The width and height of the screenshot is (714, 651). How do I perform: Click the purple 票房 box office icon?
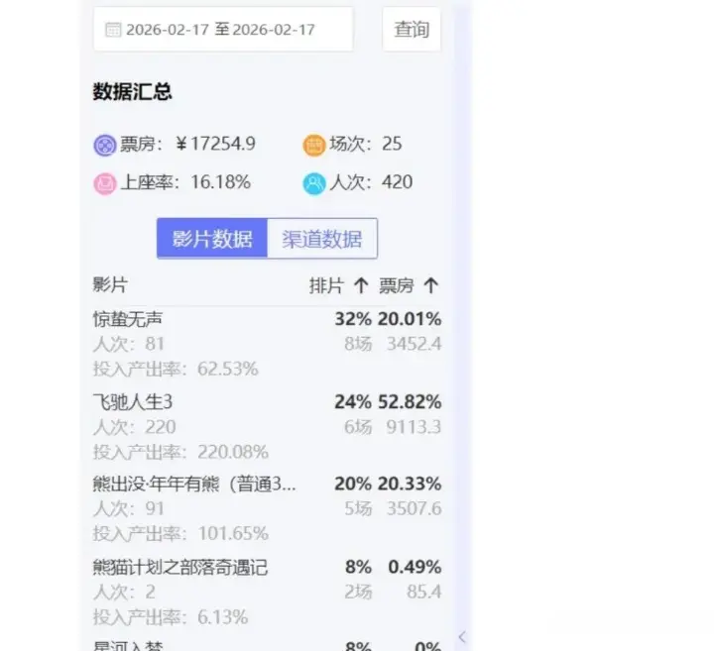(104, 145)
